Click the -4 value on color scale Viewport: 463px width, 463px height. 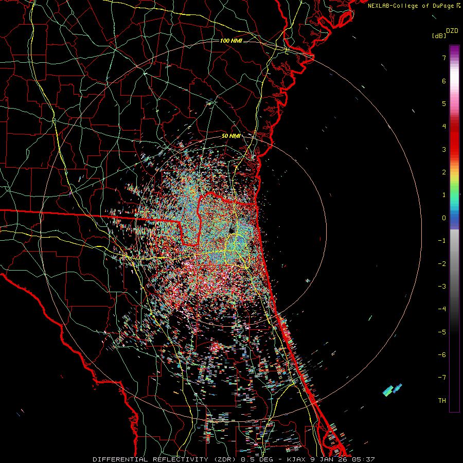pyautogui.click(x=442, y=309)
